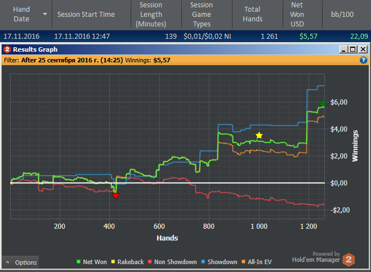The width and height of the screenshot is (371, 272).
Task: Expand the Options panel
Action: [x=20, y=262]
